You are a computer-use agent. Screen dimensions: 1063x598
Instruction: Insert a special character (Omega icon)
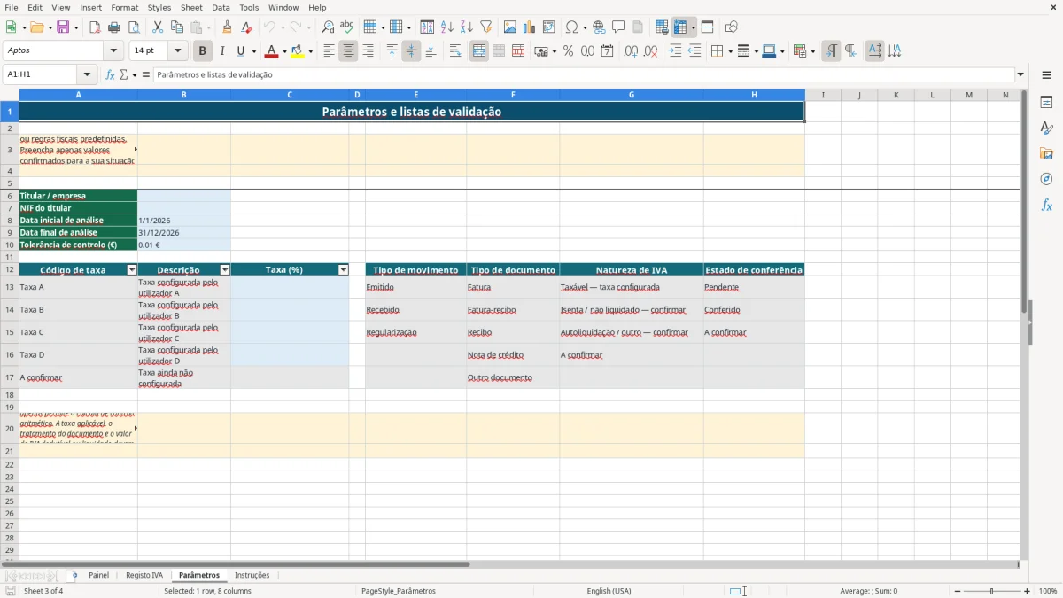(571, 27)
